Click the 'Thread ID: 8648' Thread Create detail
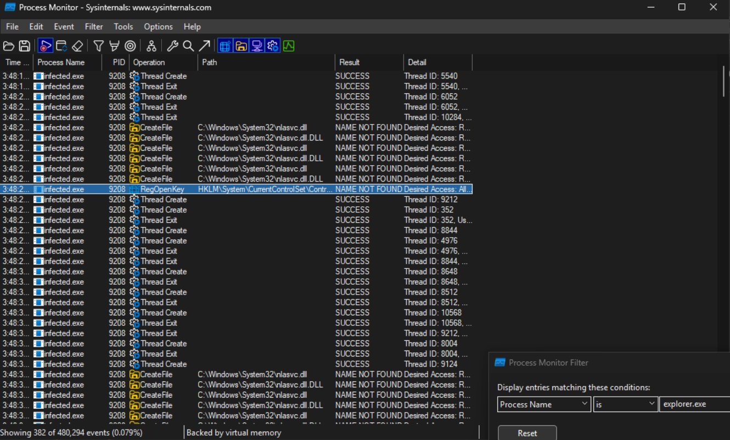Screen dimensions: 730x440 431,272
